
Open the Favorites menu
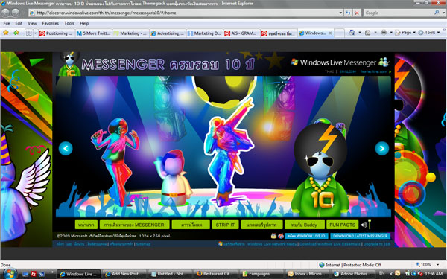pyautogui.click(x=50, y=23)
